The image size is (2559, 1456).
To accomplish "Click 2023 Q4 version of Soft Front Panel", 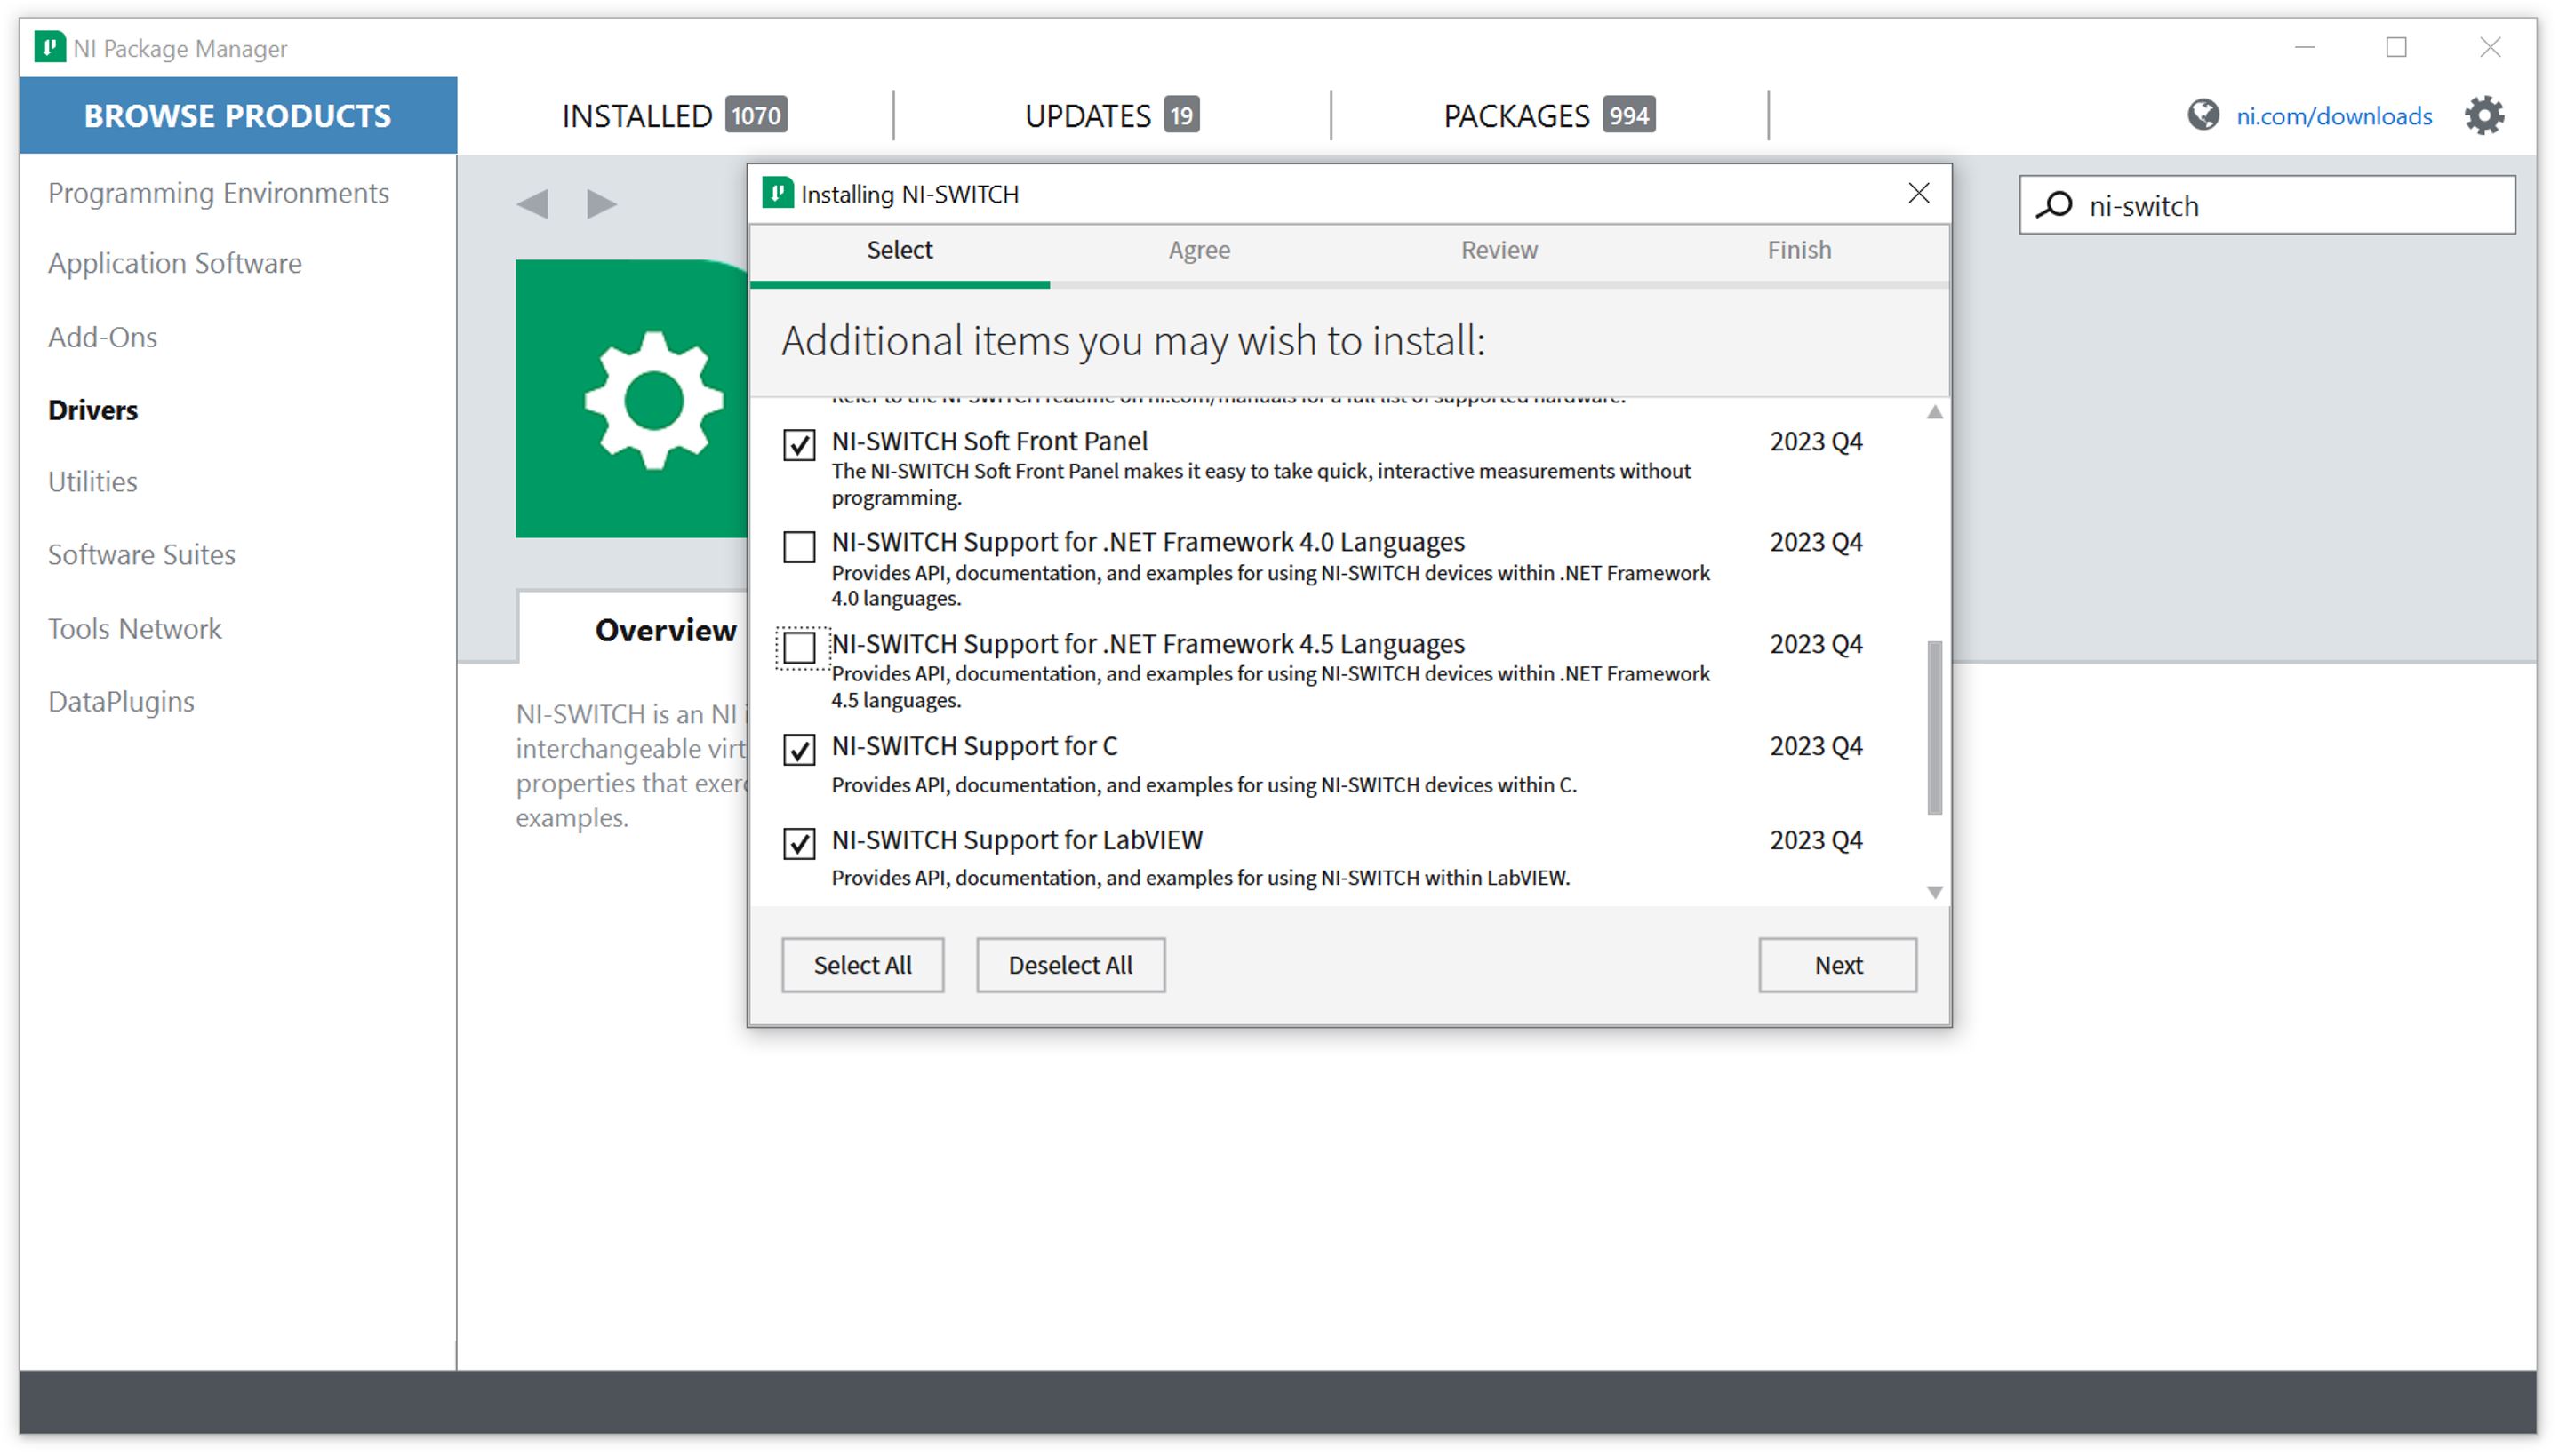I will click(1816, 441).
